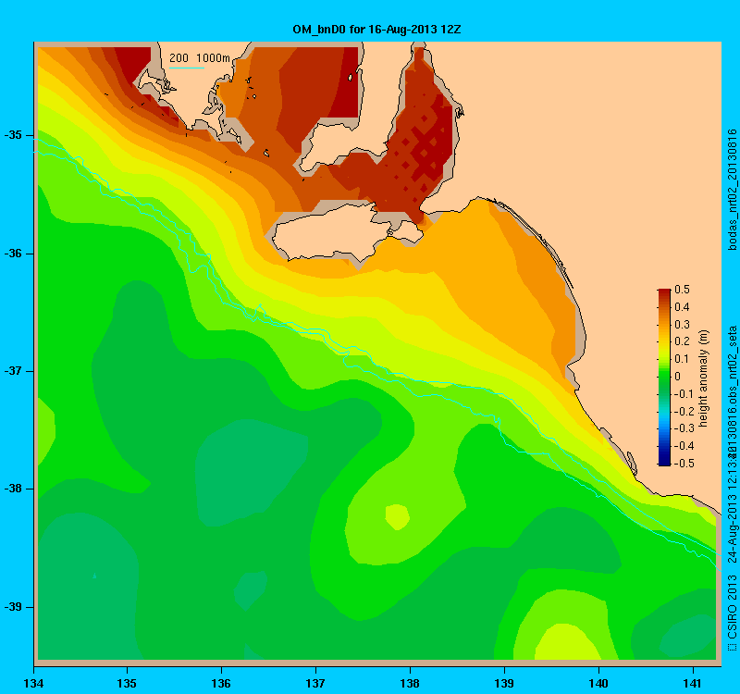The width and height of the screenshot is (740, 694).
Task: Click latitude label -39 on the y-axis
Action: (x=13, y=607)
